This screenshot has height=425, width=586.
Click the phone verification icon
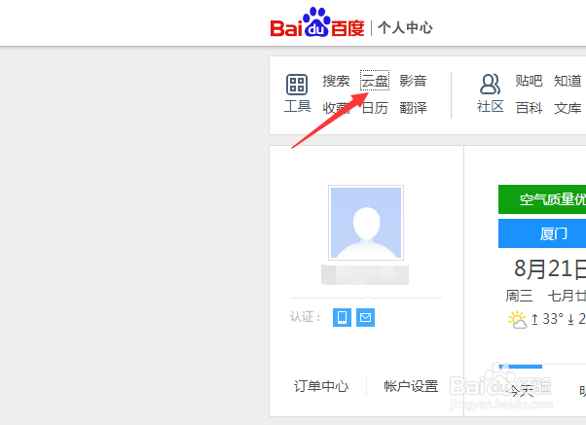[342, 317]
